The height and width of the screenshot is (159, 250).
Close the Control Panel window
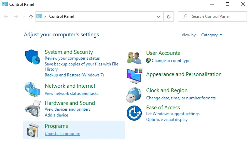[243, 4]
